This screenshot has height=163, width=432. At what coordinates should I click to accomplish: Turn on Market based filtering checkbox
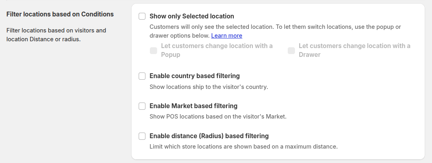click(142, 106)
